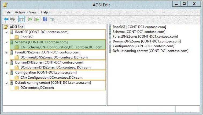
Task: Click the Forward arrow toolbar icon
Action: click(13, 19)
